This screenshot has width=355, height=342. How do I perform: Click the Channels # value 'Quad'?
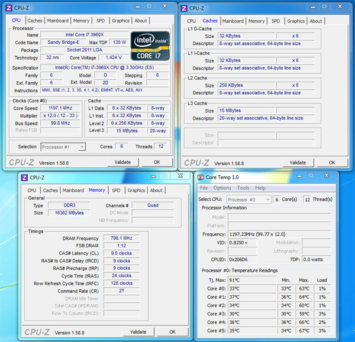[153, 205]
